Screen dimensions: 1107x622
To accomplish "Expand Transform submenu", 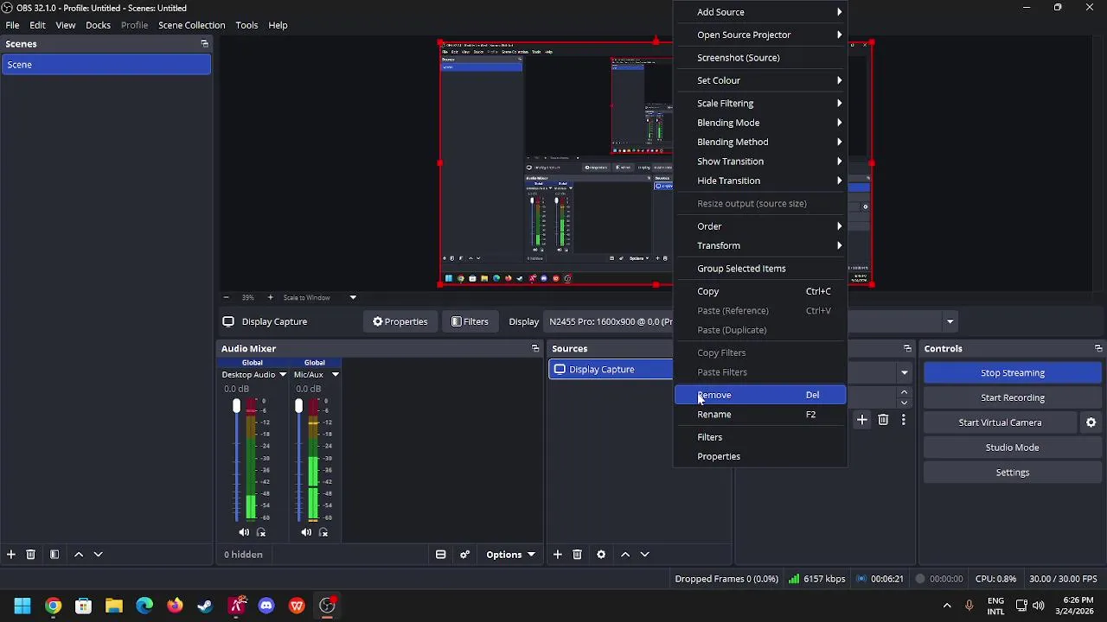I will click(760, 245).
